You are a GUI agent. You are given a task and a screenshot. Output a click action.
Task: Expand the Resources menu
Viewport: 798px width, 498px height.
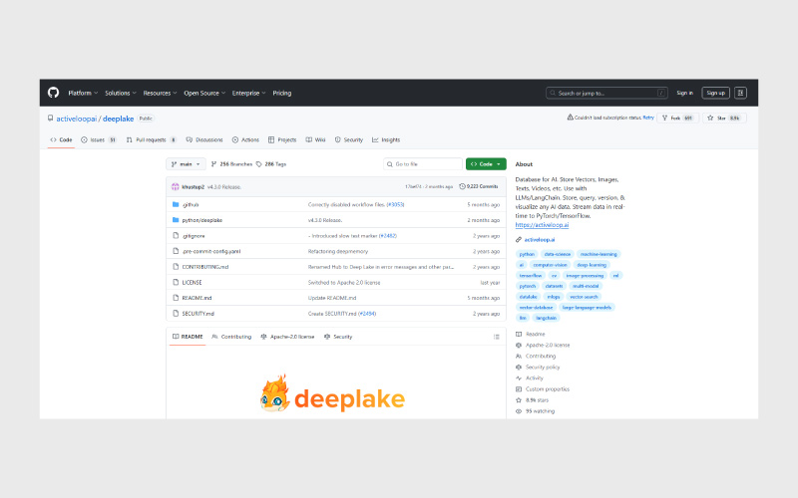pos(160,93)
